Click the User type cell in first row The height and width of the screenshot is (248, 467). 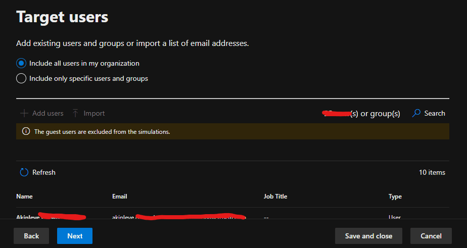pos(395,217)
